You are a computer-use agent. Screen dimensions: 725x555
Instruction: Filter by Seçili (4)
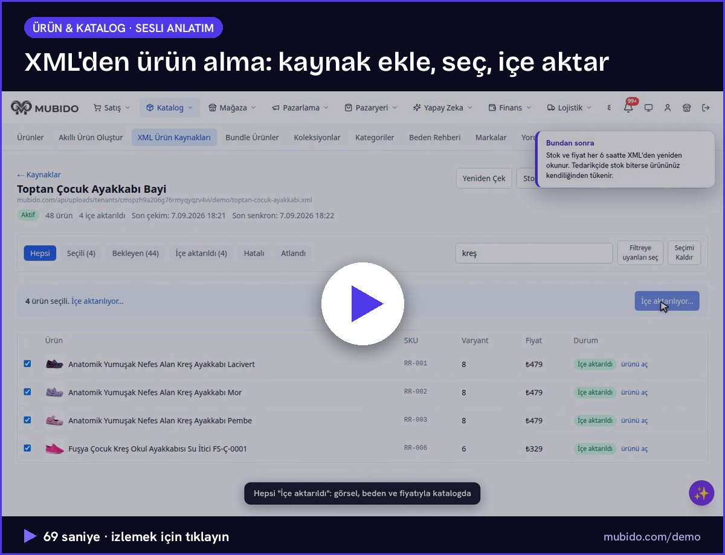click(81, 253)
